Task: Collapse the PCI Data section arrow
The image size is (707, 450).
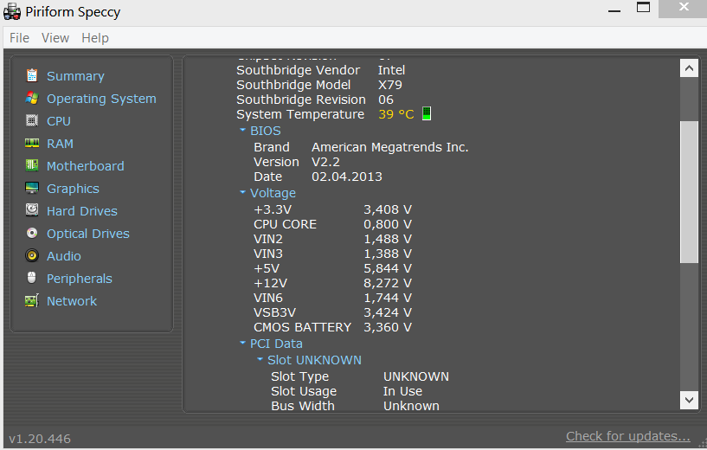Action: pyautogui.click(x=242, y=343)
